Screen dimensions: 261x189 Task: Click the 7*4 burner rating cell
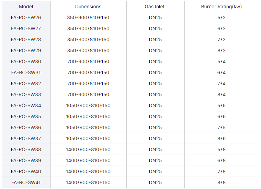[x=222, y=84]
